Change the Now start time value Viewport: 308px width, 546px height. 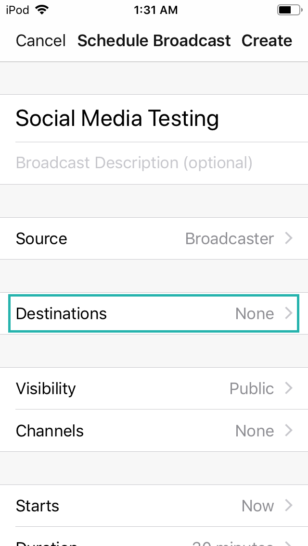258,506
